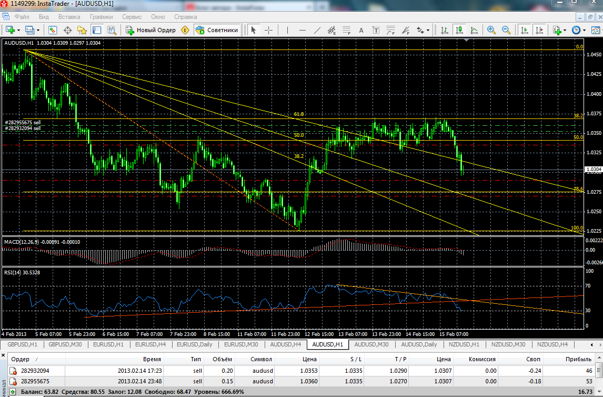Viewport: 603px width, 397px height.
Task: Select the Trendline drawing tool
Action: pos(317,30)
